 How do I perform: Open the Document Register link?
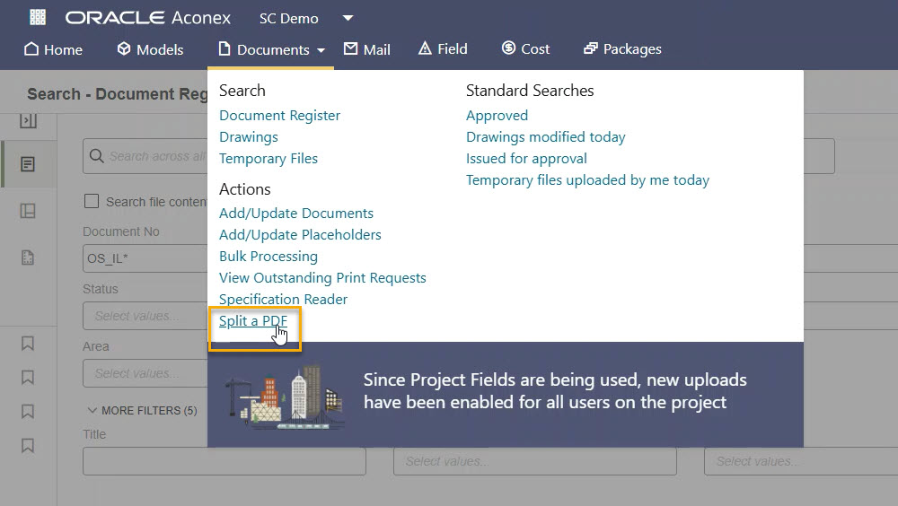tap(279, 116)
